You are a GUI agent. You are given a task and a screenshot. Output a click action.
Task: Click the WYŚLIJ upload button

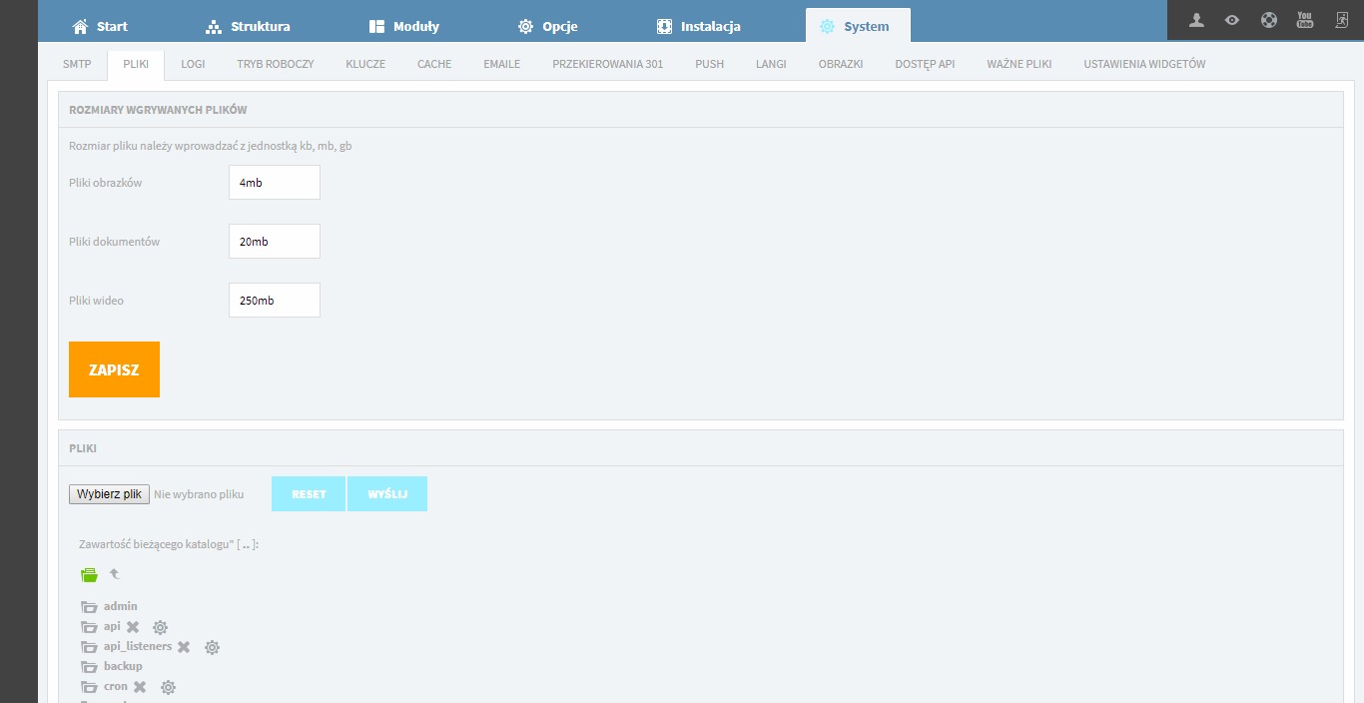point(387,494)
